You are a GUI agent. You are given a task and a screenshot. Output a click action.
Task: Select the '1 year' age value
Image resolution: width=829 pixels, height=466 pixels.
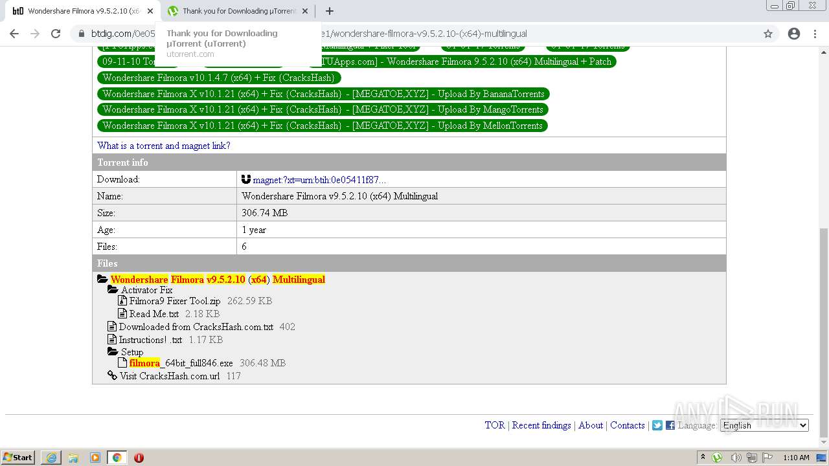pyautogui.click(x=254, y=230)
